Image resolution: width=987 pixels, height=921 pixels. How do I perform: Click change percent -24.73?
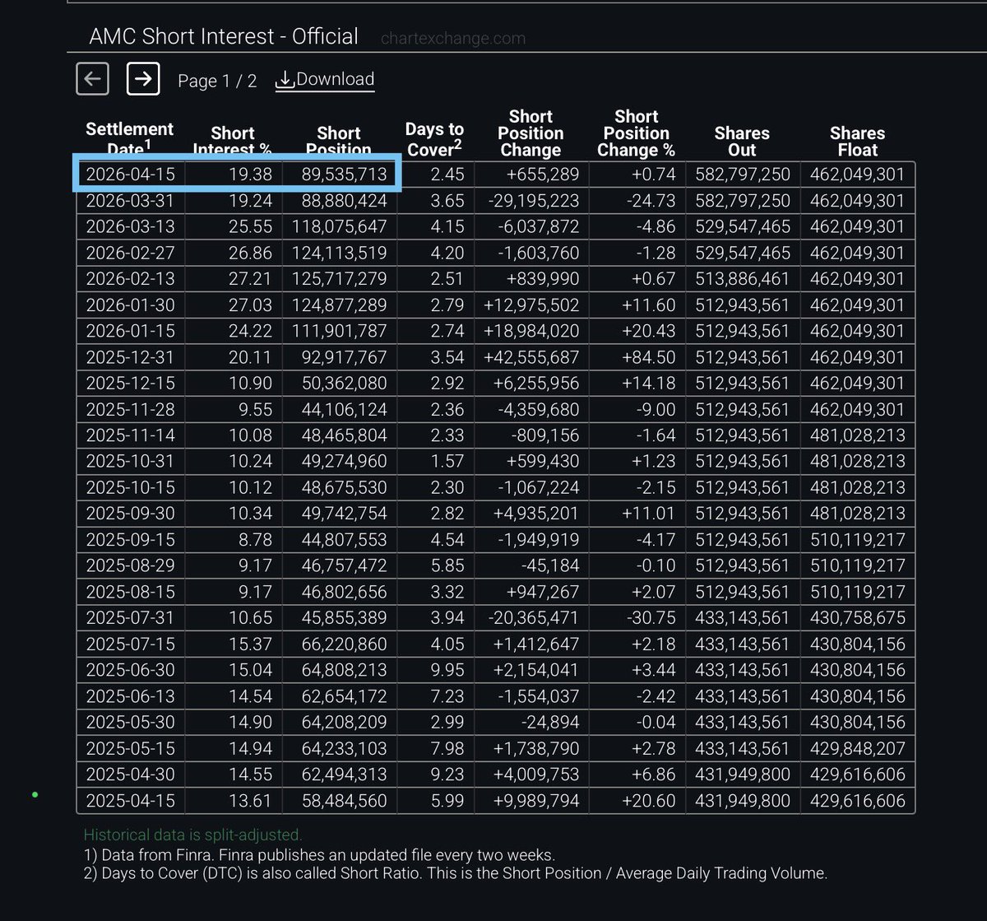click(650, 201)
